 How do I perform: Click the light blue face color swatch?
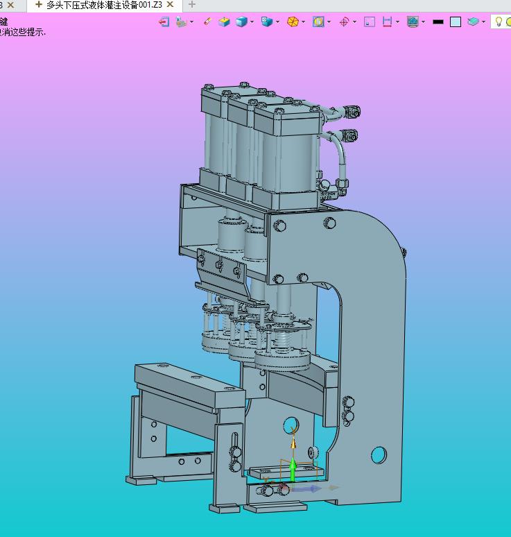click(x=456, y=22)
